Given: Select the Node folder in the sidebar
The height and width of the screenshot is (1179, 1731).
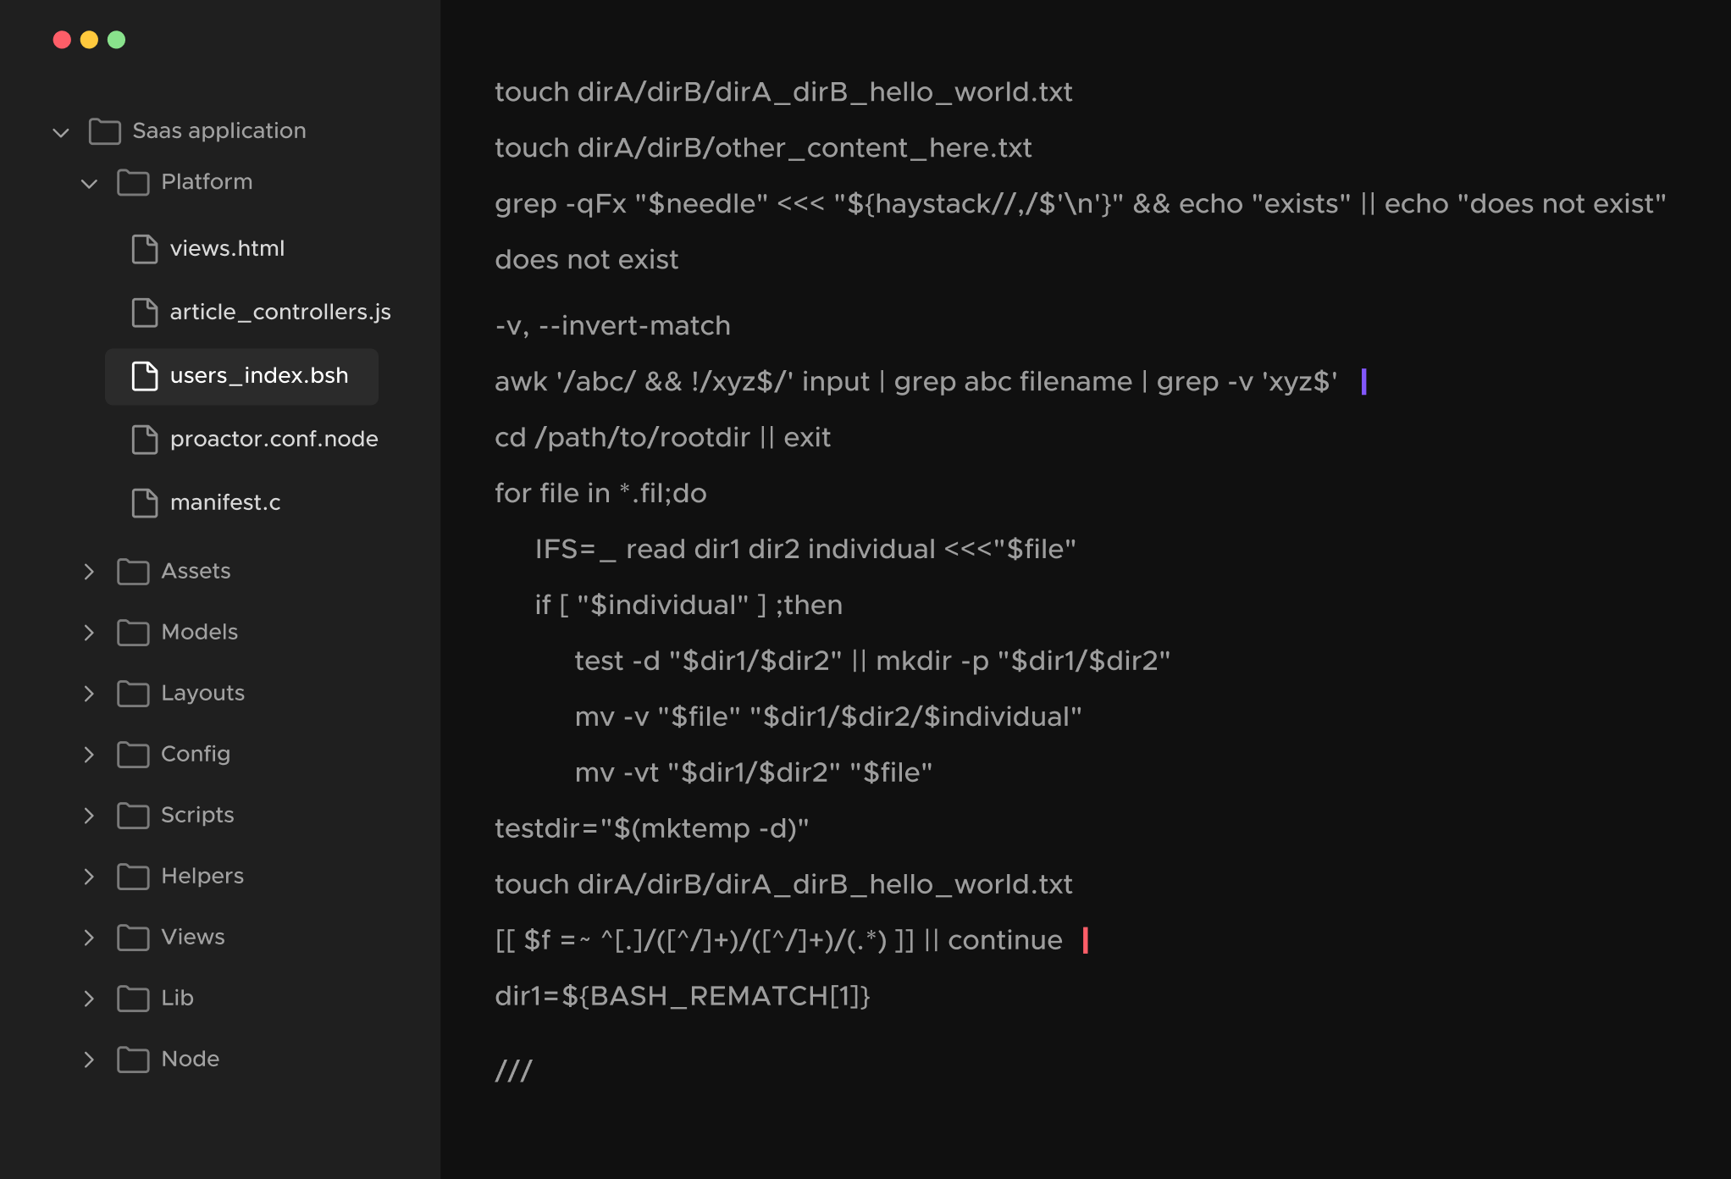Looking at the screenshot, I should click(190, 1059).
